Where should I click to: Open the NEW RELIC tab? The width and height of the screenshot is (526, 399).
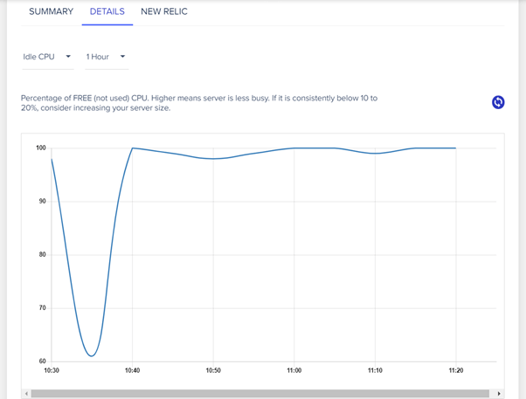click(x=164, y=11)
